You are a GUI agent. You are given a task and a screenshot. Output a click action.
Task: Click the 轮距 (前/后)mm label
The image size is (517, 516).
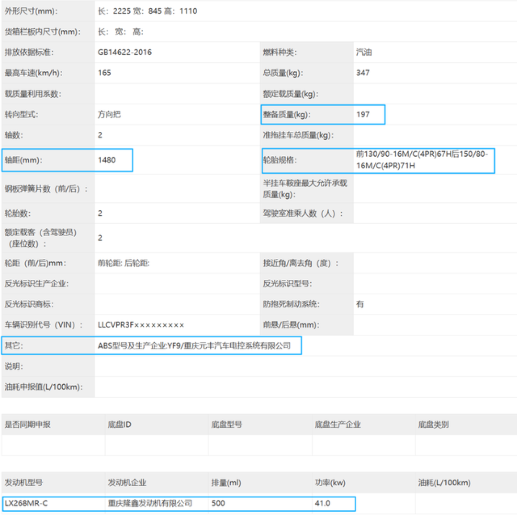(35, 264)
